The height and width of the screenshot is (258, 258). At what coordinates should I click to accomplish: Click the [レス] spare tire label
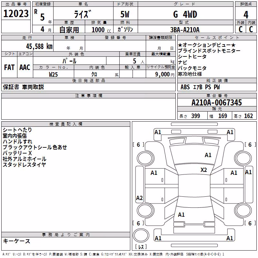141,247
